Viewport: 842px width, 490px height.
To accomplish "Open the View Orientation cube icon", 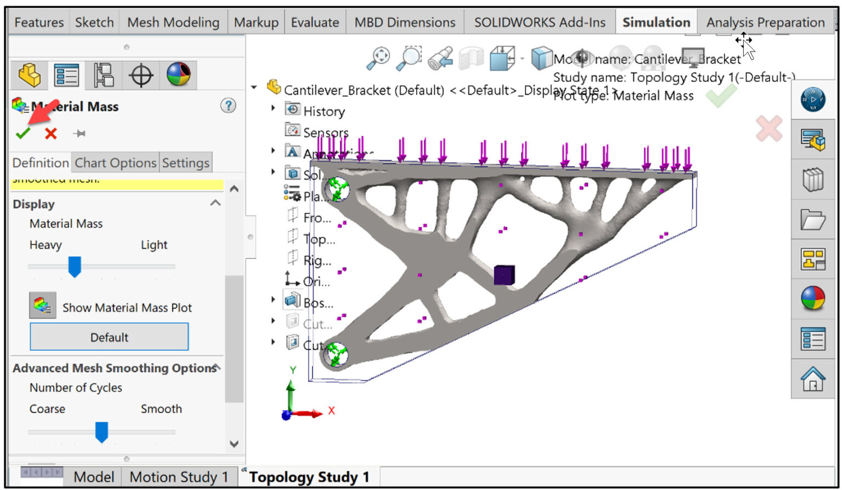I will [502, 57].
